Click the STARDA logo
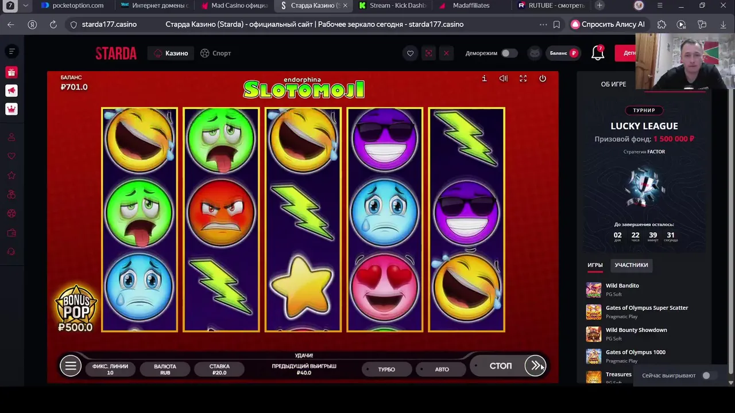Image resolution: width=735 pixels, height=413 pixels. [x=116, y=53]
